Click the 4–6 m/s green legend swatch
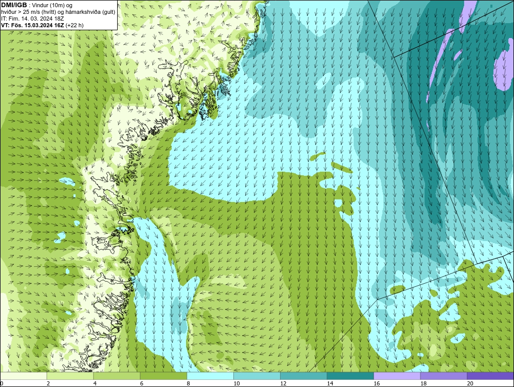The height and width of the screenshot is (387, 514). (117, 376)
